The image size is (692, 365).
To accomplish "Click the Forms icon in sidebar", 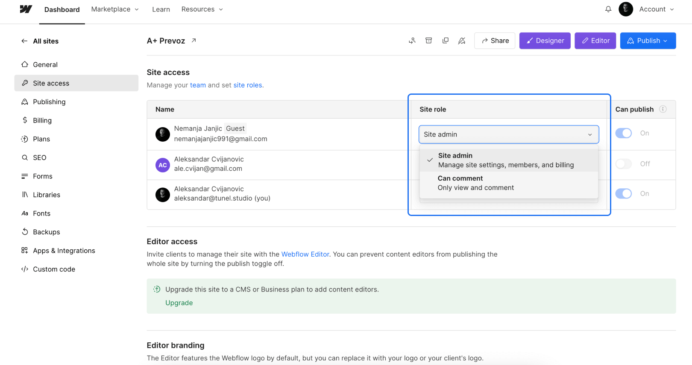I will [25, 176].
